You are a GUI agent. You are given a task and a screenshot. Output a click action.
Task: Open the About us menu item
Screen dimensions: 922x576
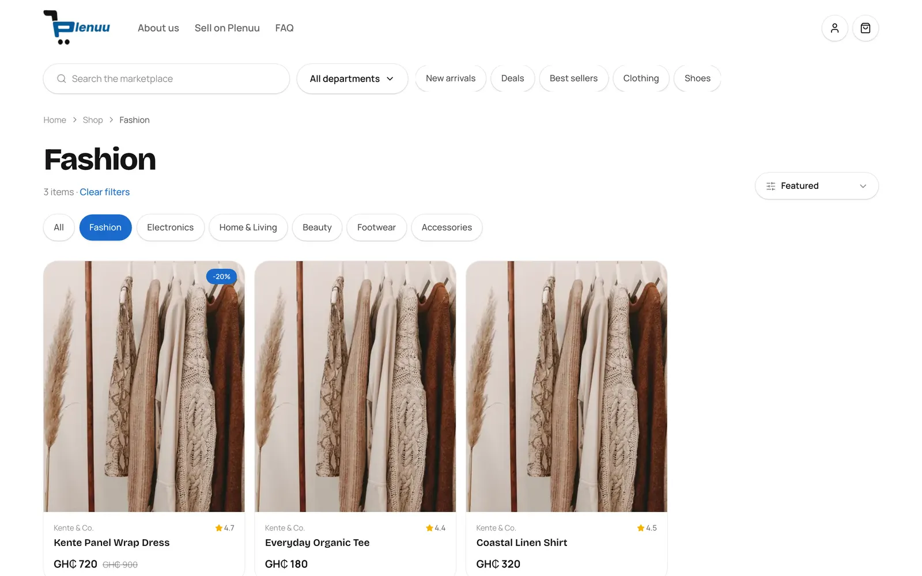point(158,28)
